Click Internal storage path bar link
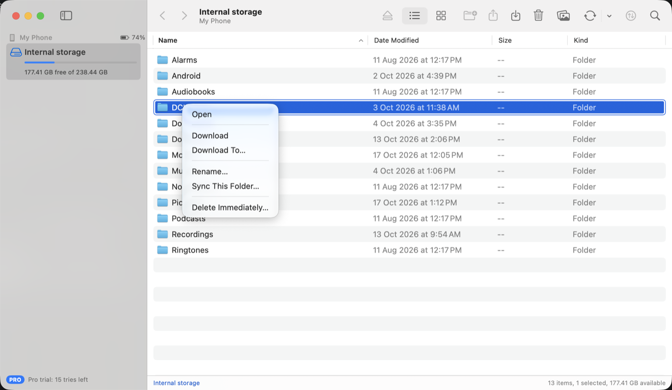This screenshot has width=672, height=390. (x=177, y=383)
